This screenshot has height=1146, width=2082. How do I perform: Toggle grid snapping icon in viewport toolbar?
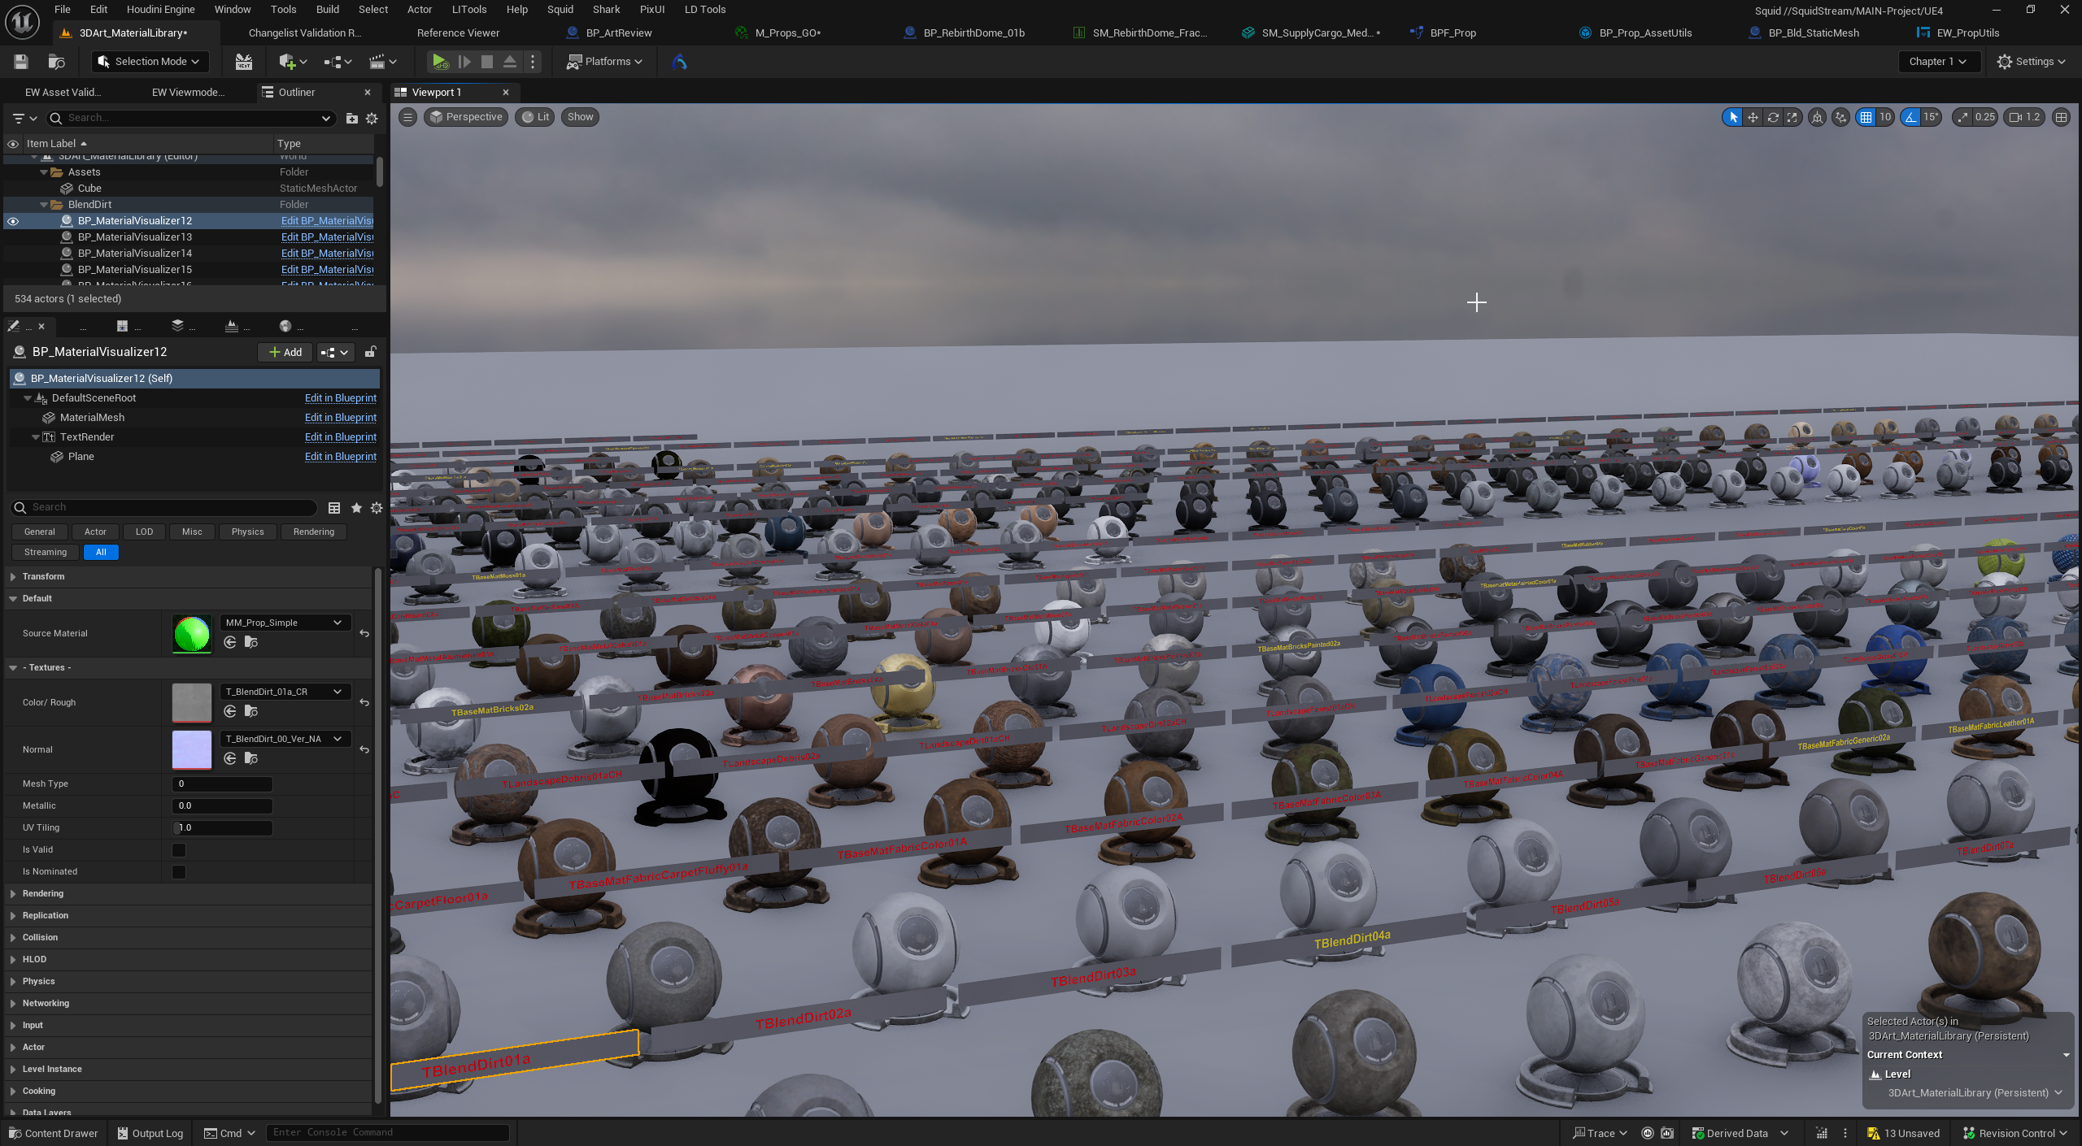[1866, 117]
